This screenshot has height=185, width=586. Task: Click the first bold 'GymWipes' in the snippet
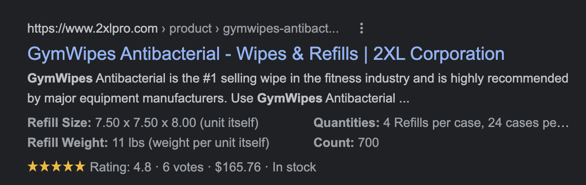click(x=60, y=79)
